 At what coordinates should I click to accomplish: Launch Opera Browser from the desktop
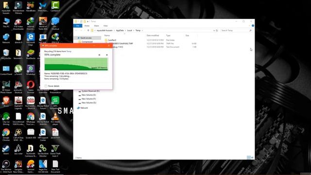pyautogui.click(x=31, y=87)
